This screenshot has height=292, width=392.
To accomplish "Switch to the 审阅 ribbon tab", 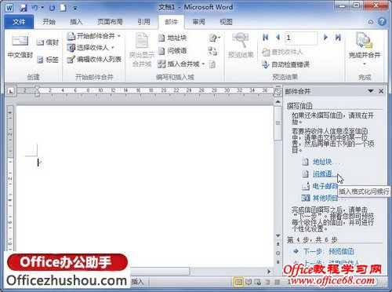I will click(x=199, y=22).
